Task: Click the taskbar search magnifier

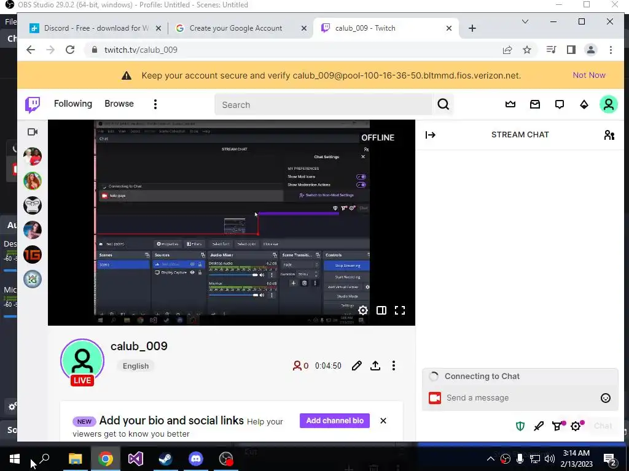Action: tap(44, 458)
